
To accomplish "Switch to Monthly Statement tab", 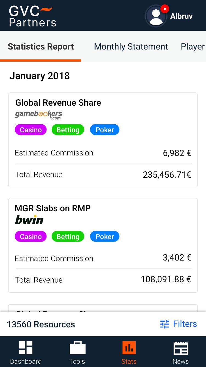I will coord(131,46).
